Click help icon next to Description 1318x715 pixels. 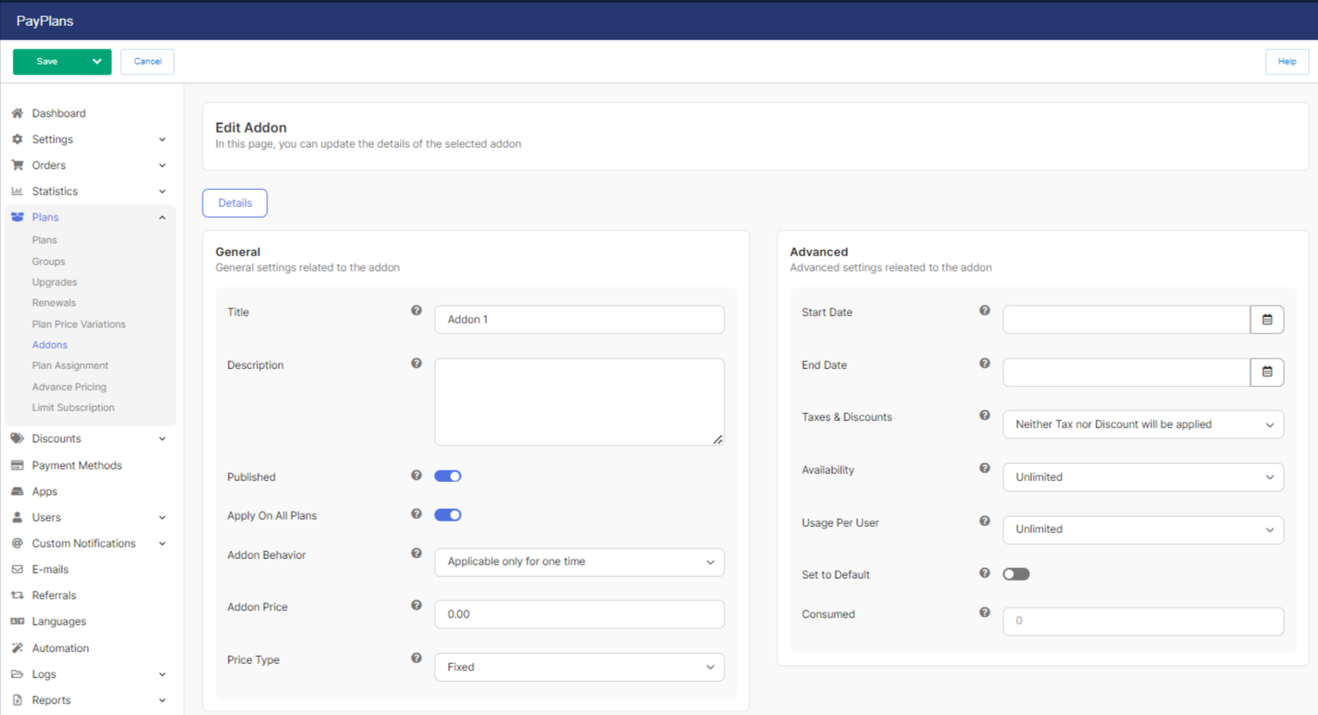[x=416, y=364]
